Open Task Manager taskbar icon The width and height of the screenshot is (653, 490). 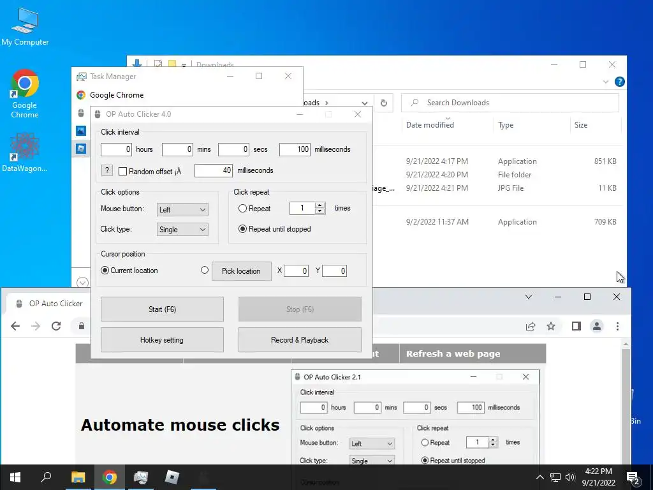[141, 477]
